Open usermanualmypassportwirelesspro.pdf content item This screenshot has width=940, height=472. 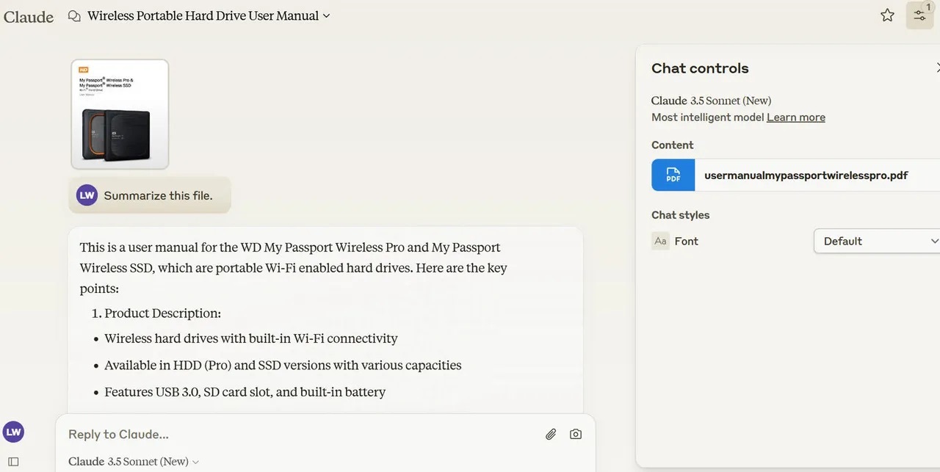[x=806, y=175]
